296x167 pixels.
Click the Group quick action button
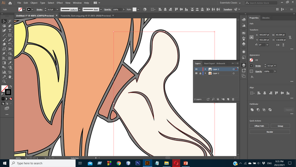pos(280,126)
